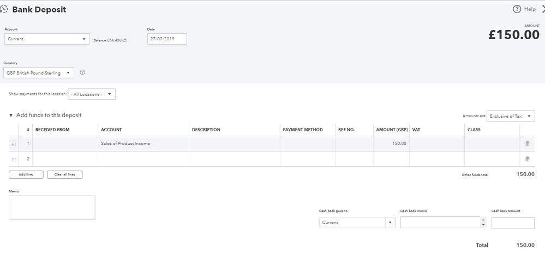Screen dimensions: 545x255
Task: Open the Account dropdown showing Current
Action: click(46, 39)
